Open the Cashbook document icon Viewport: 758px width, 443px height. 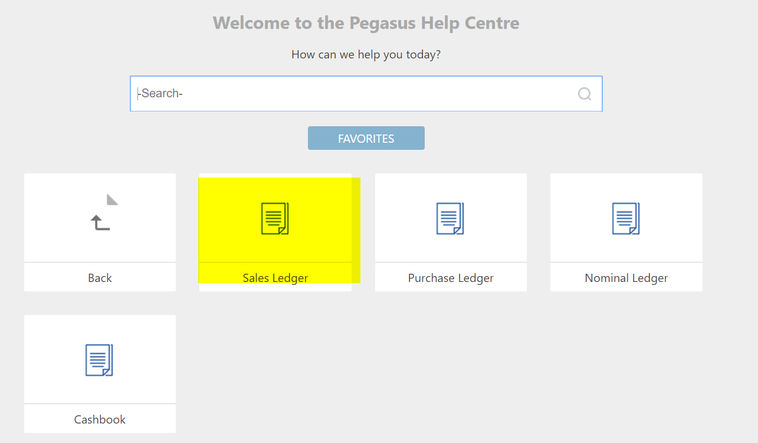coord(99,360)
